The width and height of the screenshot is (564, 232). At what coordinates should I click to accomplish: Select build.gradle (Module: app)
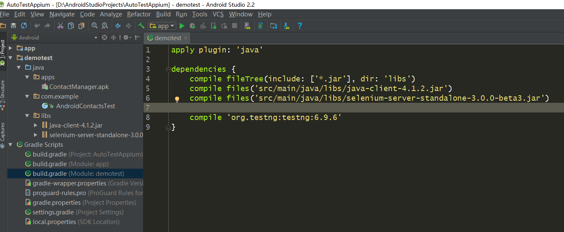67,164
